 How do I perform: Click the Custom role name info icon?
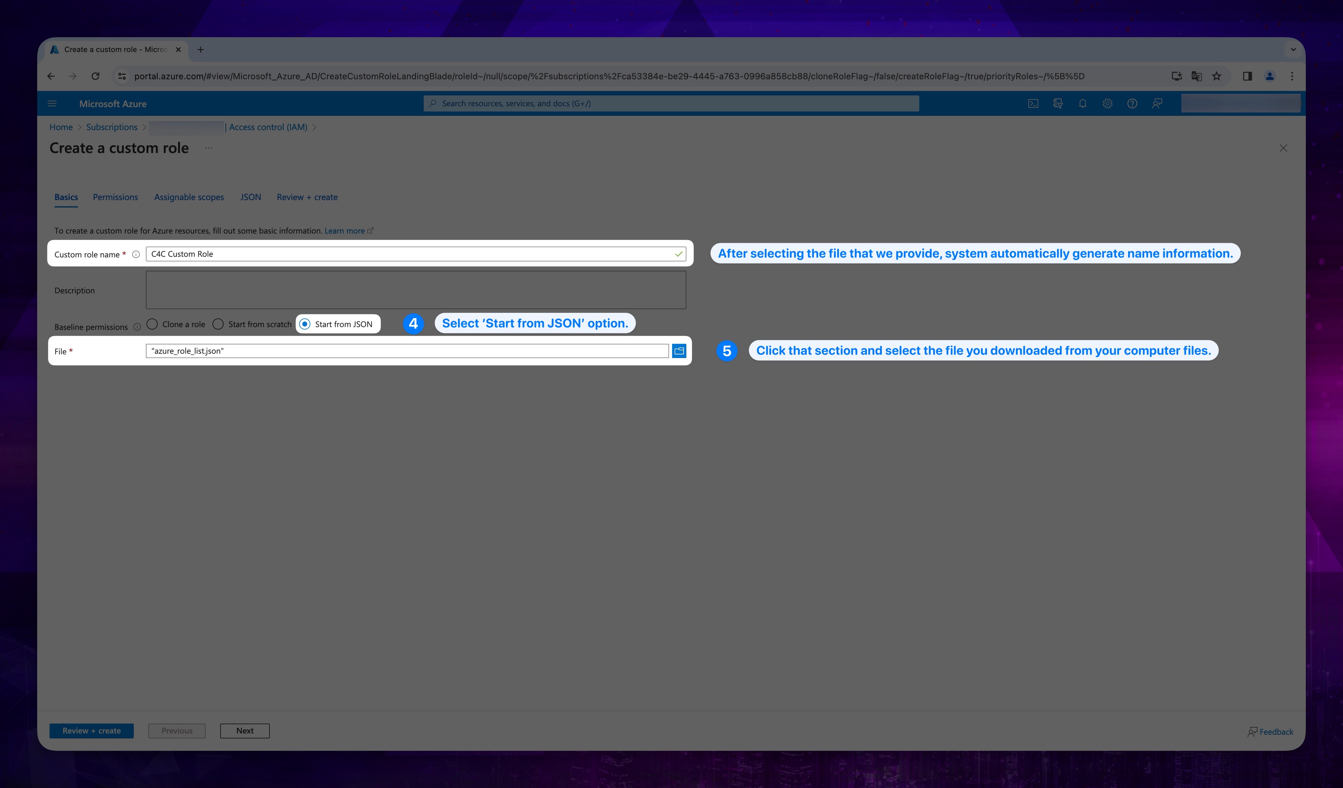coord(136,254)
